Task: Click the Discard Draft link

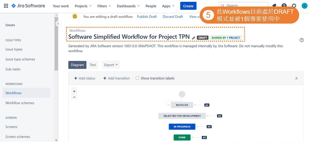Action: coord(173,17)
